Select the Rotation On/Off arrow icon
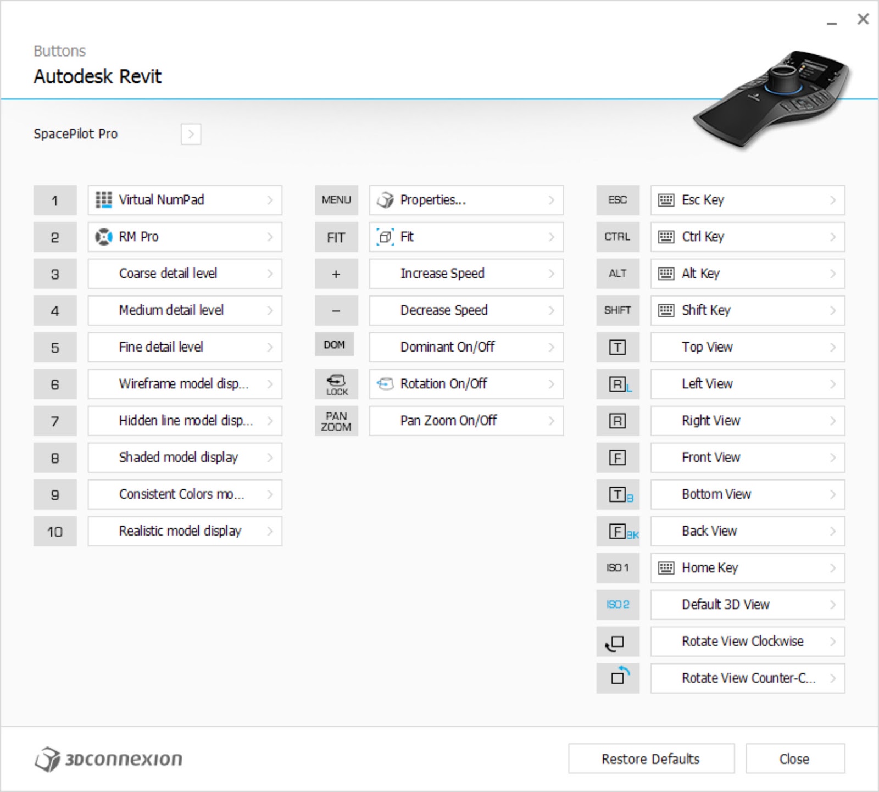This screenshot has height=792, width=879. coord(386,384)
